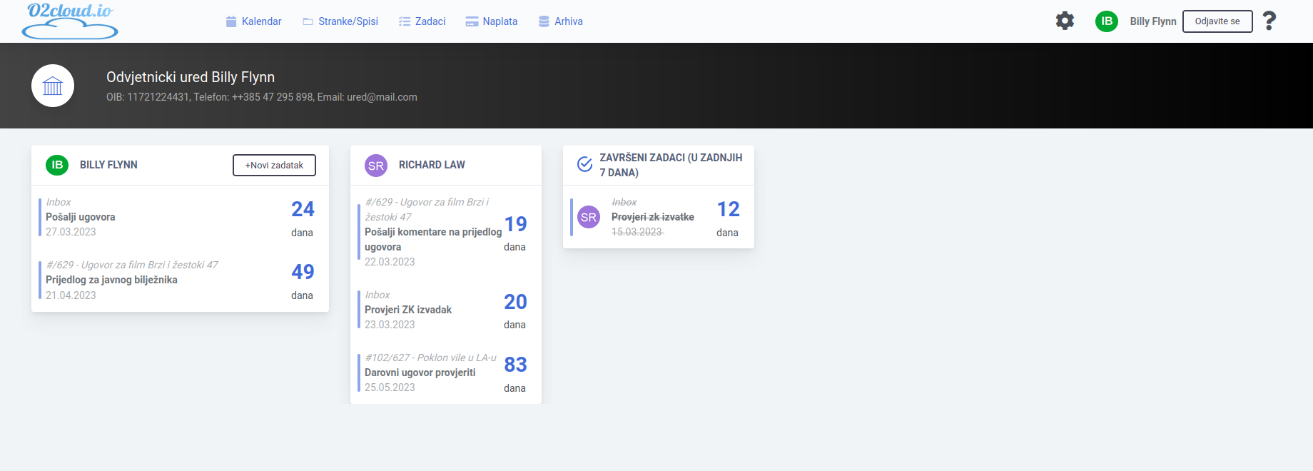Click SR avatar on completed task

pyautogui.click(x=589, y=218)
